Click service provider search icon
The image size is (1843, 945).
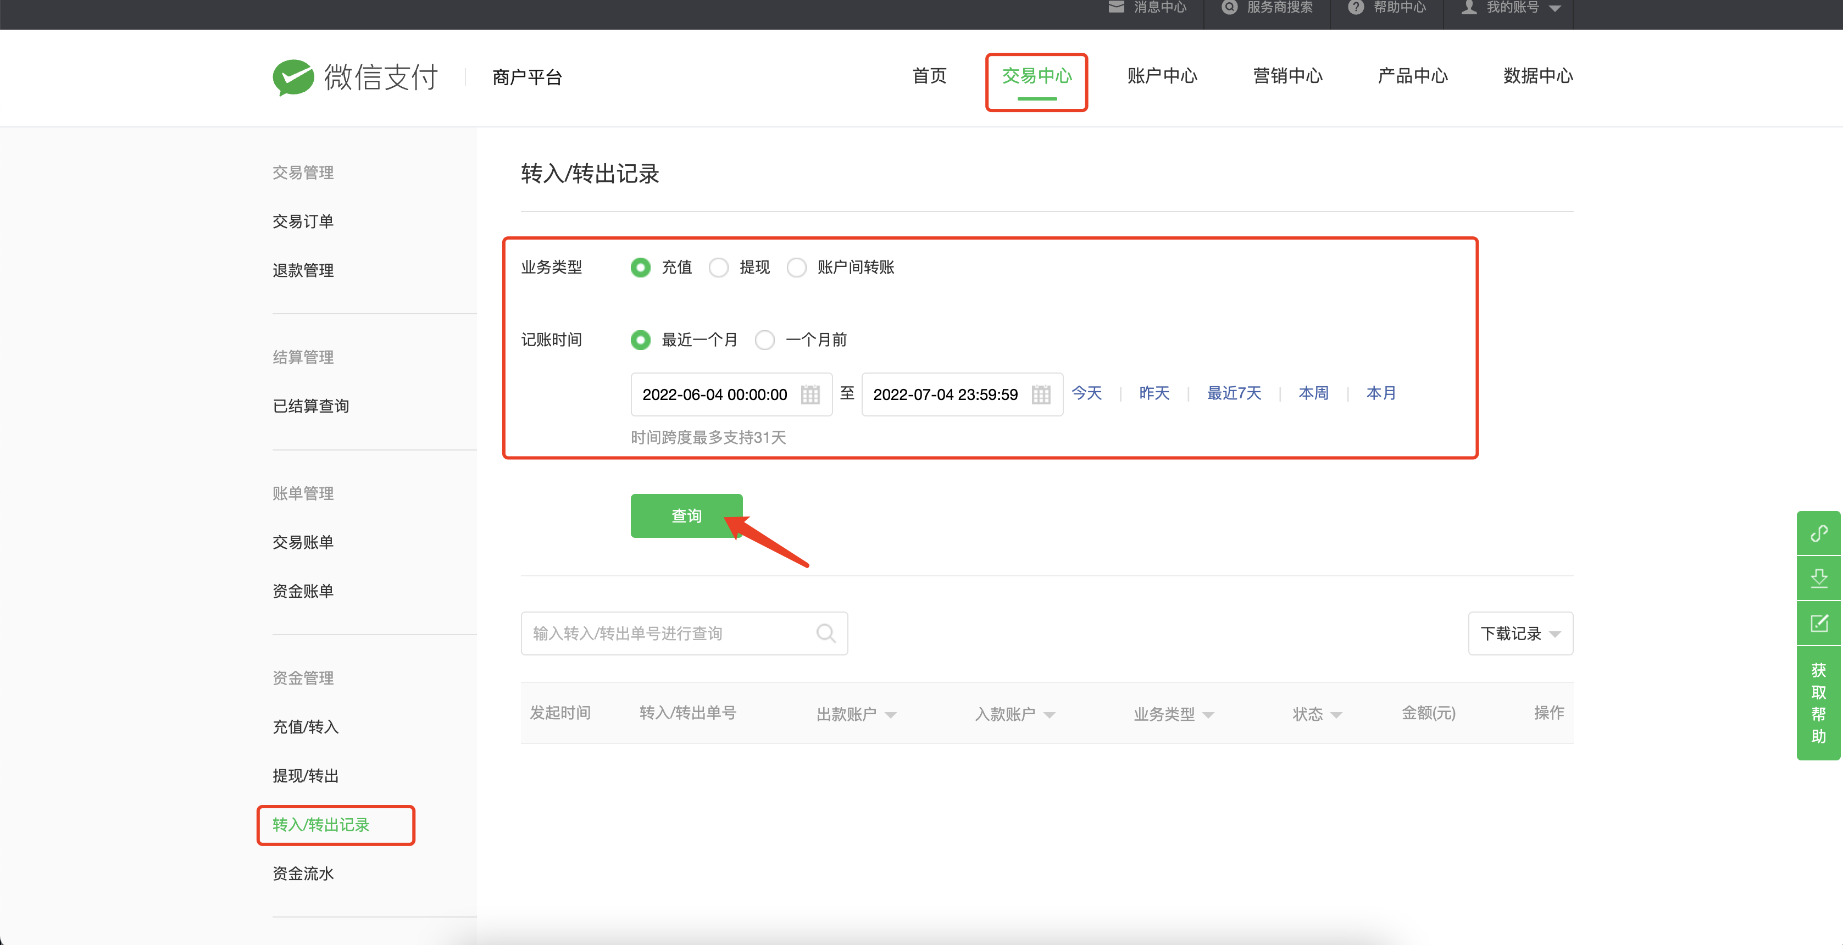[1229, 7]
